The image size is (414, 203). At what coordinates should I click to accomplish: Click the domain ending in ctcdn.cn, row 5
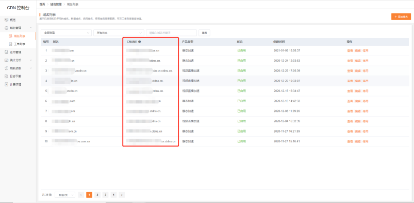(x=64, y=91)
